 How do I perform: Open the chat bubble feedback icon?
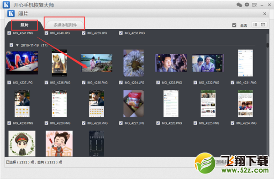(247, 5)
